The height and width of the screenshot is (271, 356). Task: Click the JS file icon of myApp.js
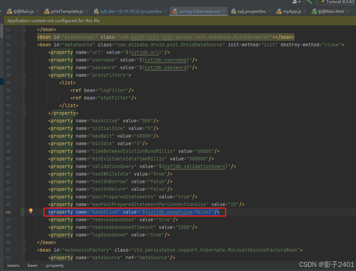click(x=279, y=11)
